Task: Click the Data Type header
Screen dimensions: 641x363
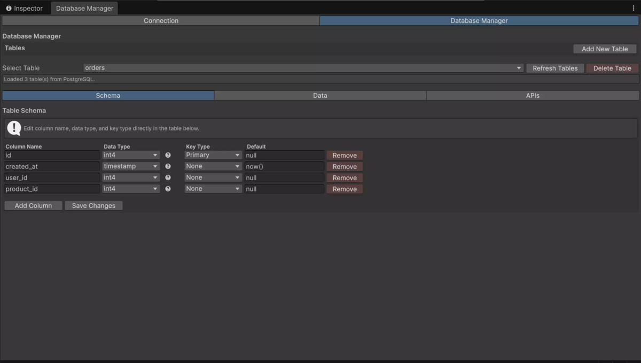Action: click(117, 146)
